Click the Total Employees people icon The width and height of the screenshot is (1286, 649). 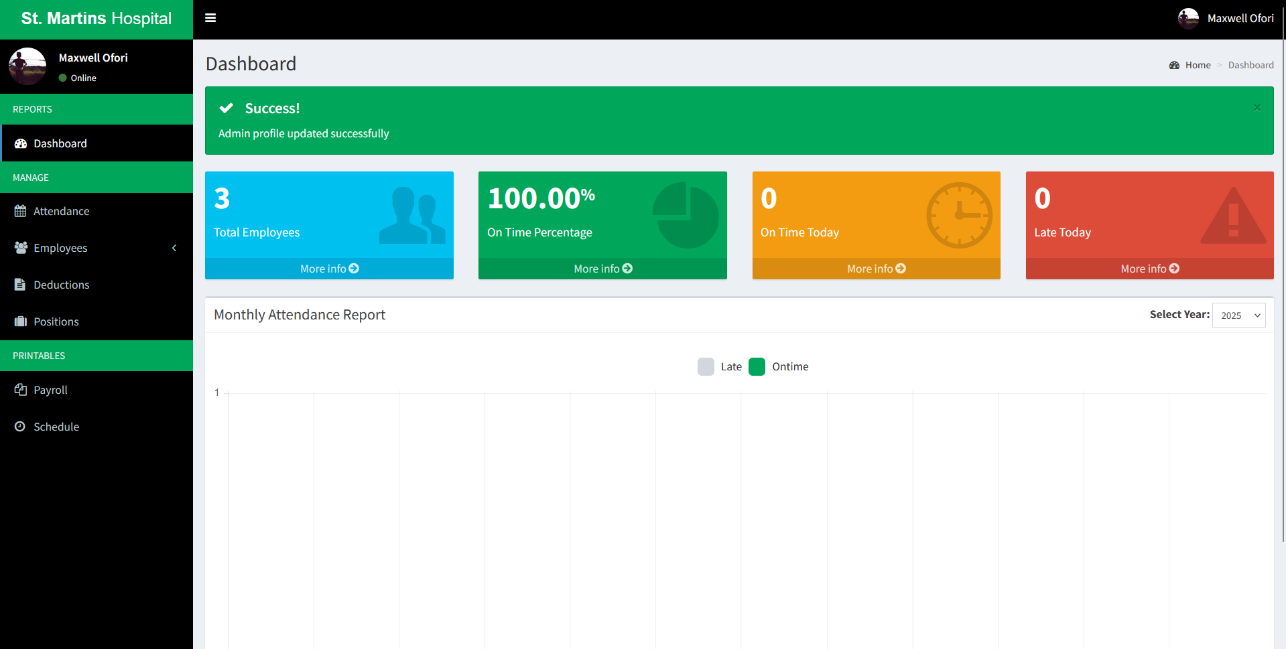point(411,215)
